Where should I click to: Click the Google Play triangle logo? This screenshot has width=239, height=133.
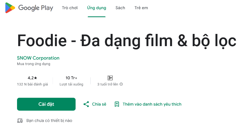[10, 8]
